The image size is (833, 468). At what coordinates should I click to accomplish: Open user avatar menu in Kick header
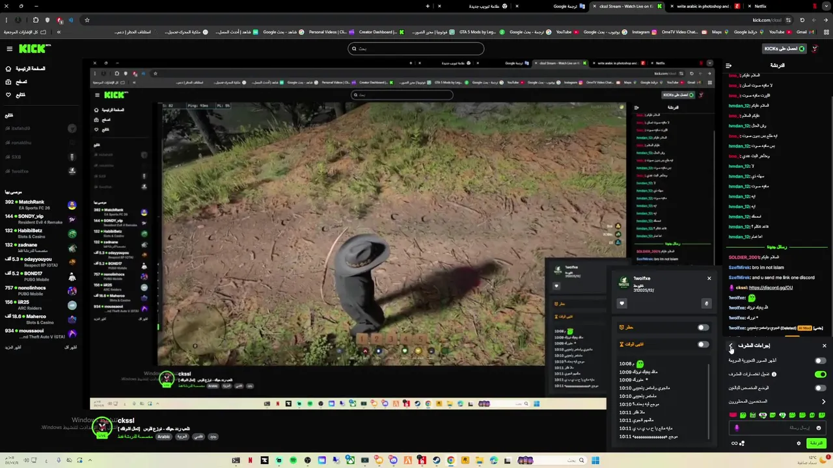(815, 49)
